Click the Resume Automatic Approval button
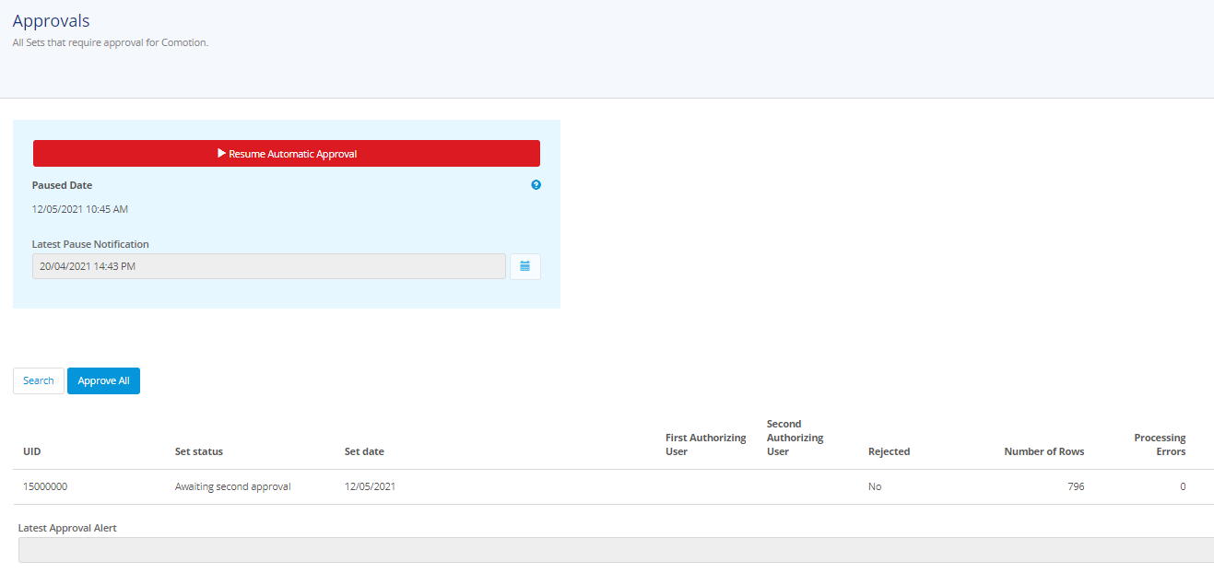1214x573 pixels. tap(287, 154)
